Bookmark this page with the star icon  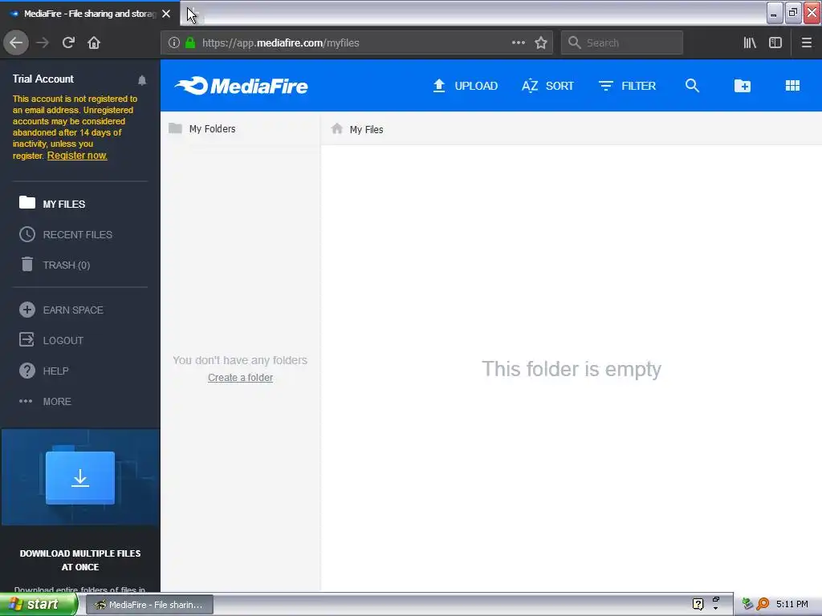(x=541, y=43)
